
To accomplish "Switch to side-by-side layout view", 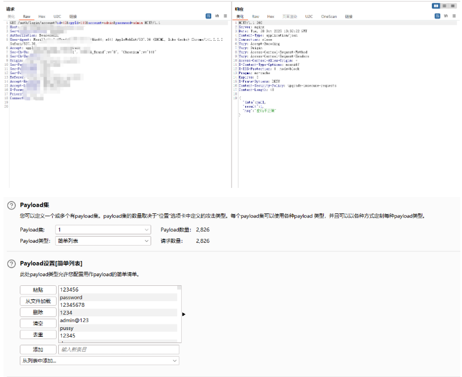I will point(436,6).
